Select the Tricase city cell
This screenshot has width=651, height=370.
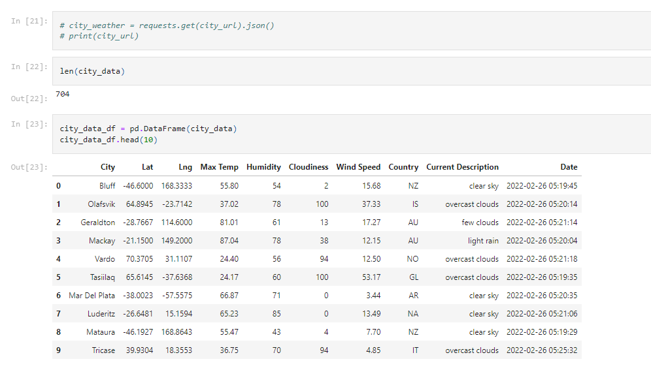(103, 350)
